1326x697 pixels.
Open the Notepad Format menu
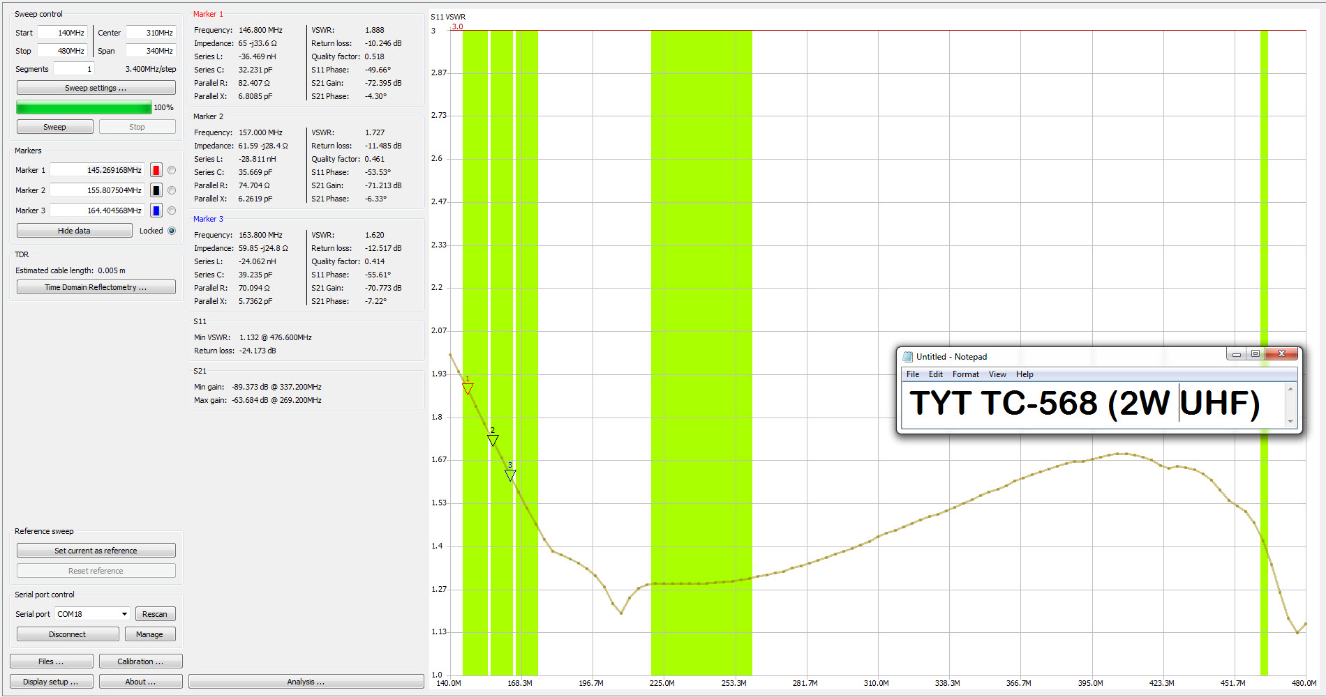(x=966, y=374)
